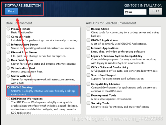This screenshot has height=125, width=166.
Task: Choose Virtualization Host radio button
Action: coord(8,68)
